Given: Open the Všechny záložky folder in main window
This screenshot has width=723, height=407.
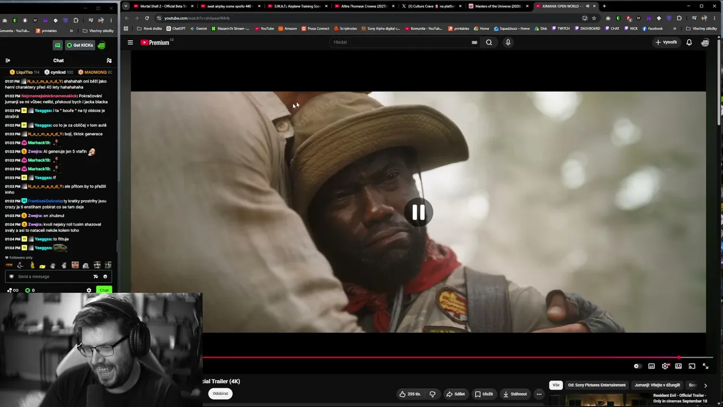Looking at the screenshot, I should click(x=702, y=28).
